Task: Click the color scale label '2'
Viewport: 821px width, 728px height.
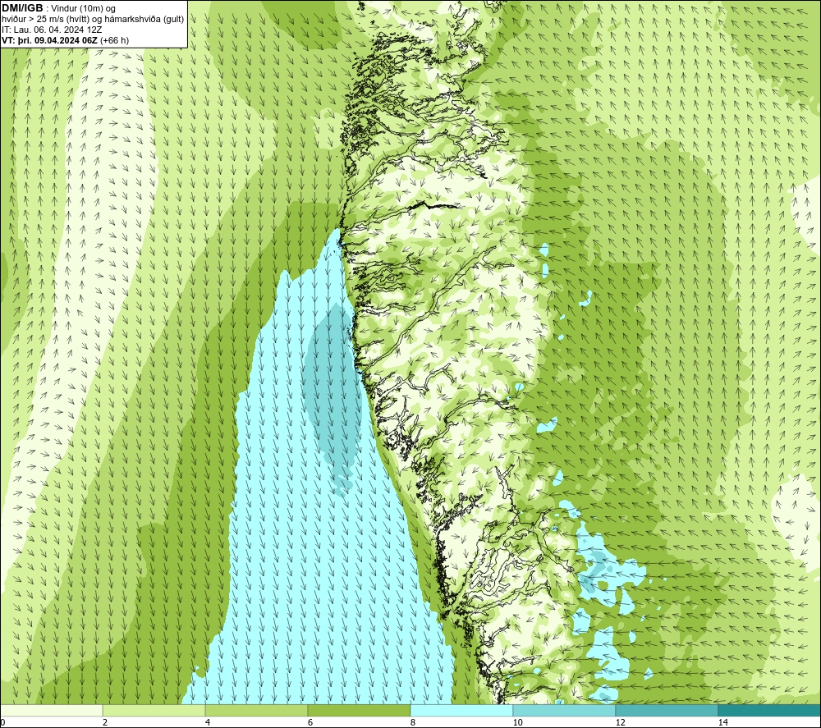Action: 105,722
